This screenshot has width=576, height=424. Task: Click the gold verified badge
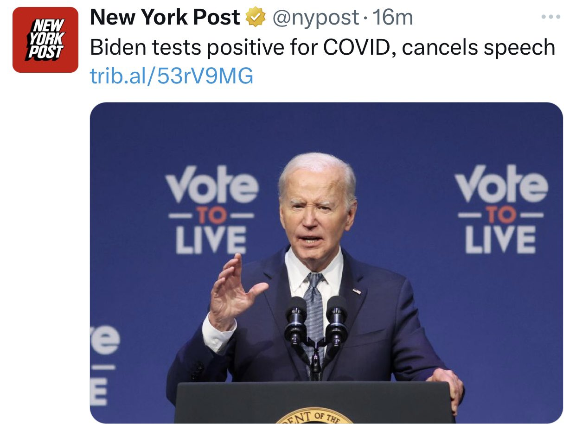[255, 19]
